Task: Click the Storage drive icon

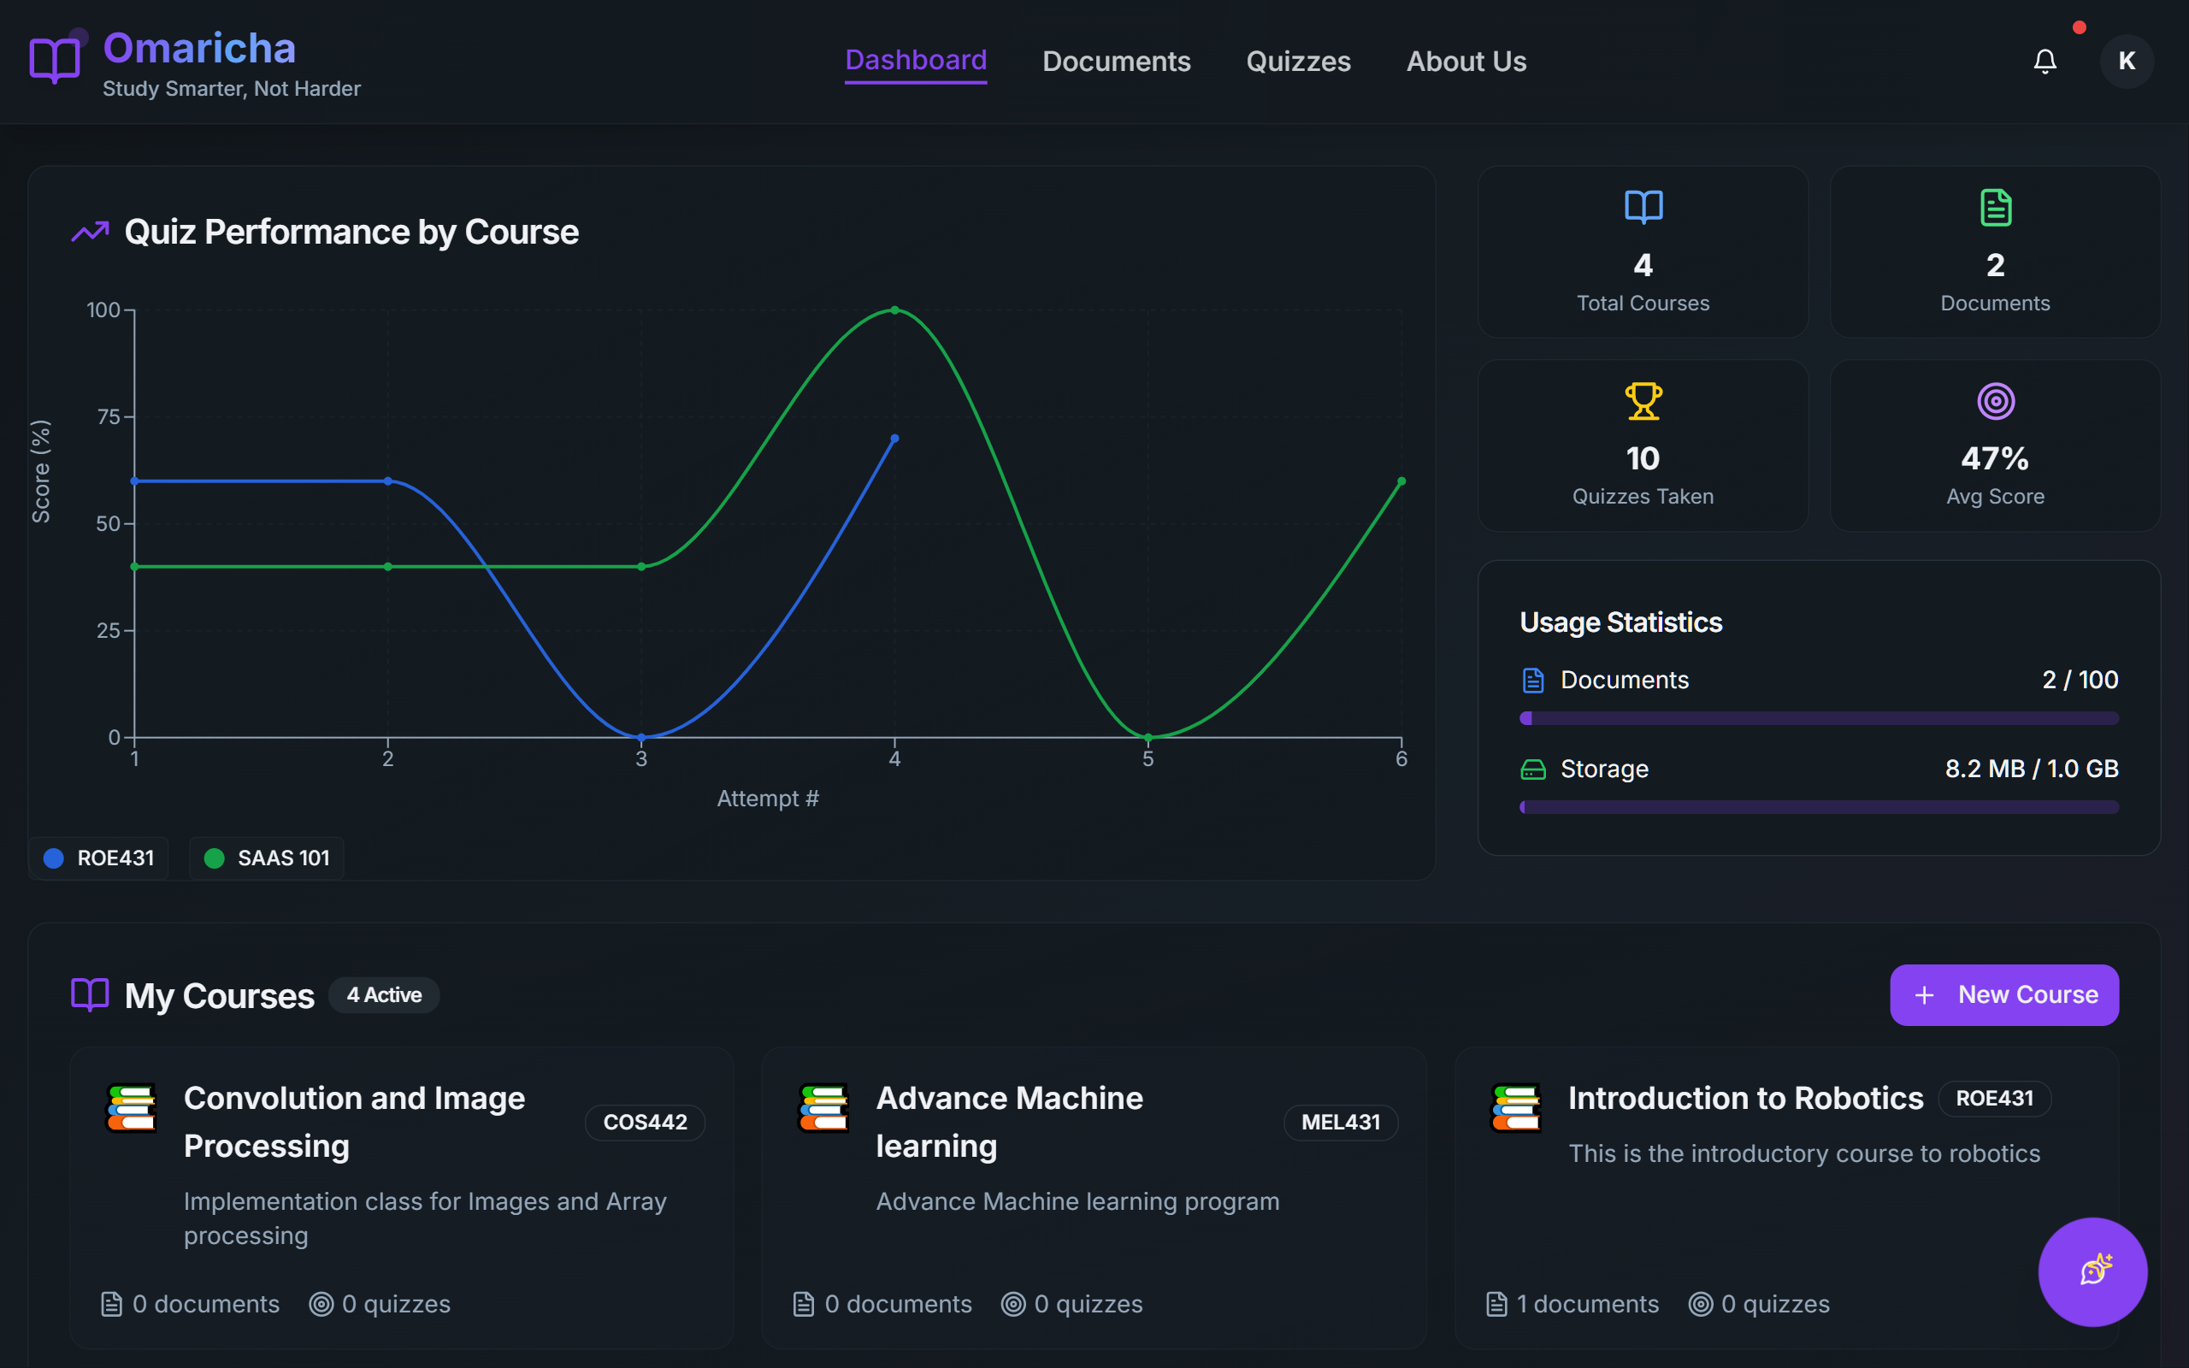Action: [1533, 769]
